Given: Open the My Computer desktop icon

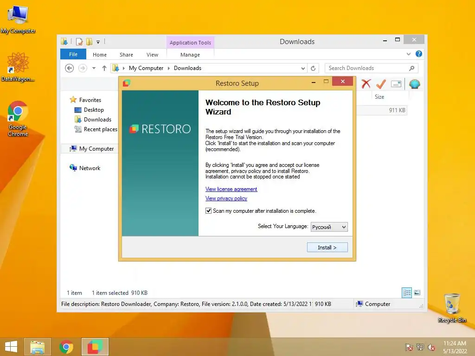Looking at the screenshot, I should (18, 19).
